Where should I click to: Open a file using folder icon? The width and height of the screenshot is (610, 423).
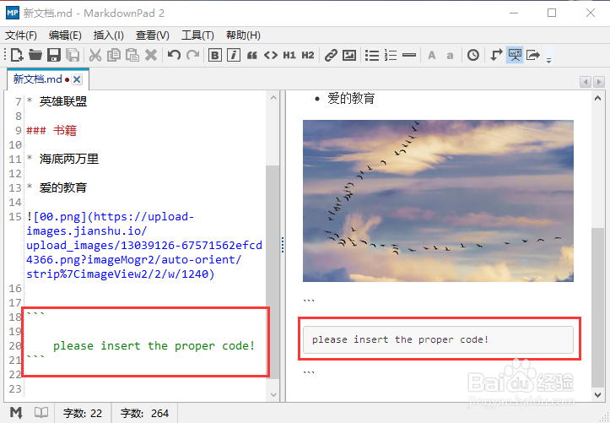[35, 55]
